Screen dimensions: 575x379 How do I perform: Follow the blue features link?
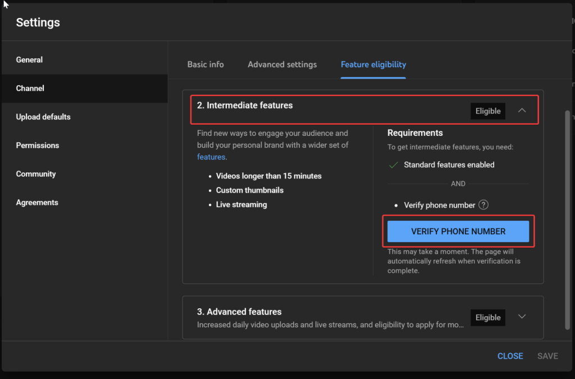coord(211,157)
